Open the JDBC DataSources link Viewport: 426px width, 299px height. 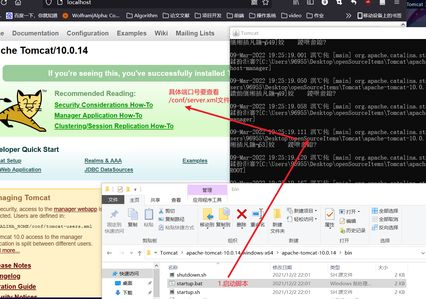tap(109, 169)
